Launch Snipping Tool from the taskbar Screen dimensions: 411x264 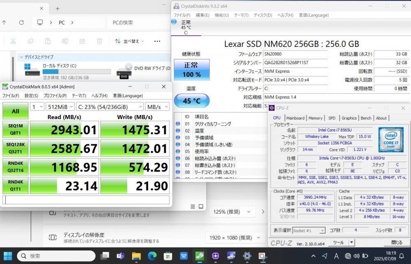click(263, 256)
